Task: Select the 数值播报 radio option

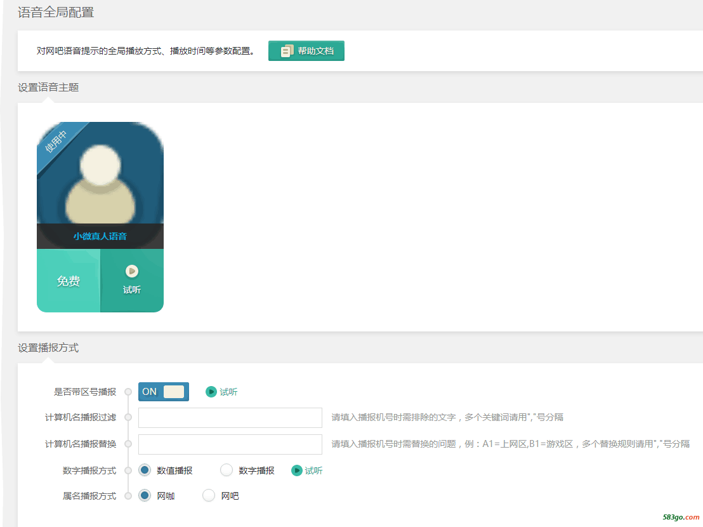Action: coord(145,470)
